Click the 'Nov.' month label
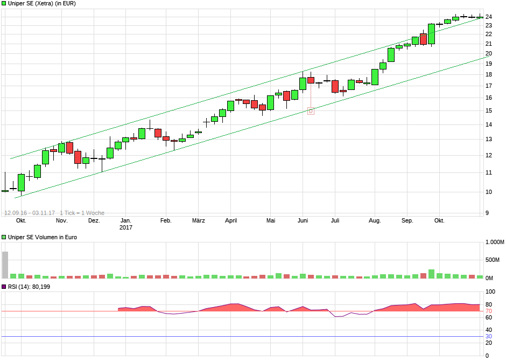Viewport: 506px width, 361px height. pos(62,220)
